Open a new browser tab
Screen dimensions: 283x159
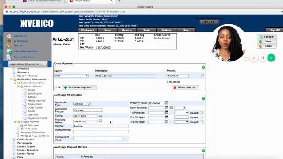(x=119, y=1)
